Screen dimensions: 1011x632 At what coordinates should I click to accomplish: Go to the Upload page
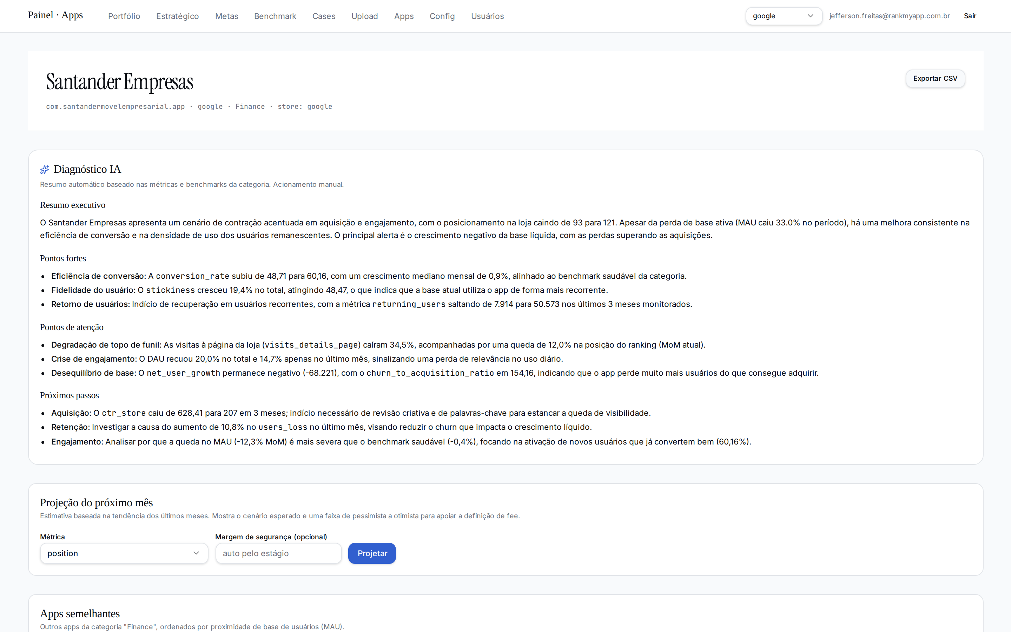coord(364,16)
